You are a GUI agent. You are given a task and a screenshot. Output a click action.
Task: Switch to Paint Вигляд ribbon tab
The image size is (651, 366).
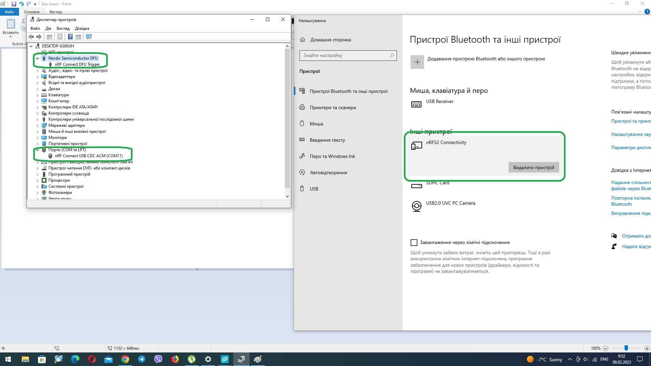coord(56,12)
